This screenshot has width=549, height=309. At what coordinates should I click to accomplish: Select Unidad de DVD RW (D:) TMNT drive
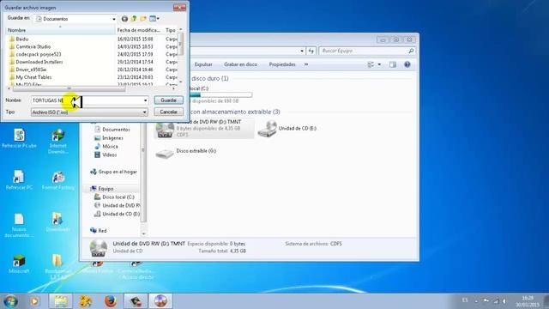click(x=204, y=128)
